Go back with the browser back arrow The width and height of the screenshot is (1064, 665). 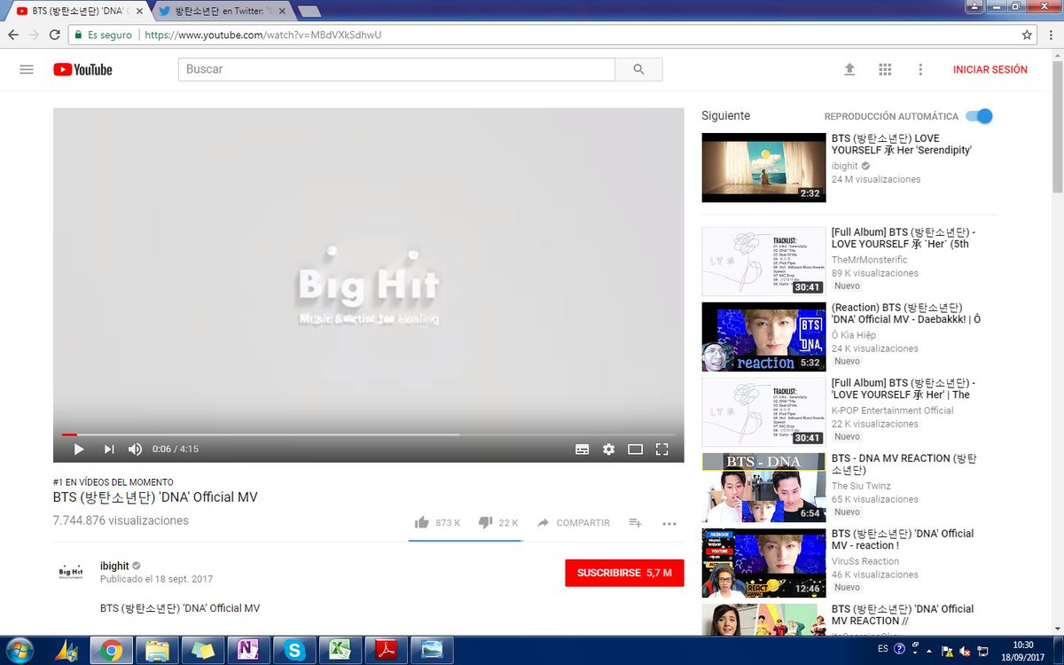13,35
